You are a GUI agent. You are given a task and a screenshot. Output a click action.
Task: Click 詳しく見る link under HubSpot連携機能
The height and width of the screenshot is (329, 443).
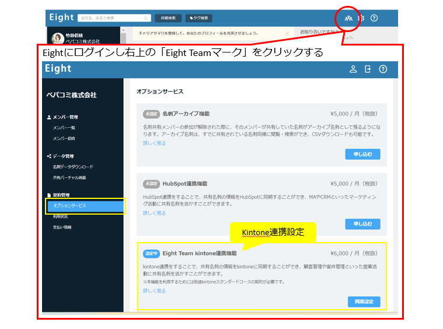click(155, 213)
